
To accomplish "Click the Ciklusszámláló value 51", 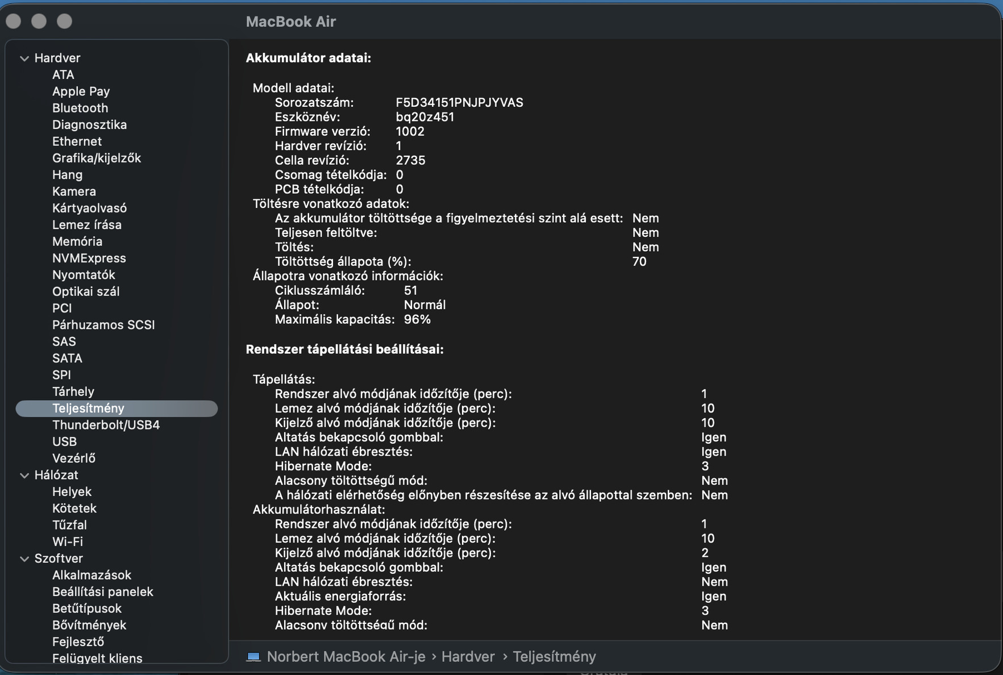I will (x=411, y=290).
